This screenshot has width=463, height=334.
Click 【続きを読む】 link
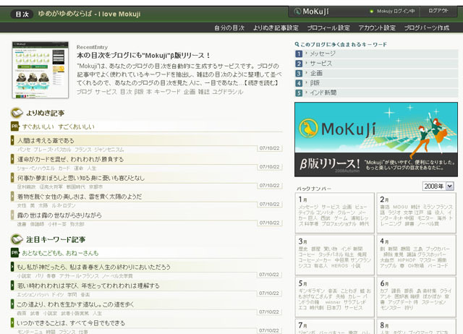pyautogui.click(x=261, y=83)
